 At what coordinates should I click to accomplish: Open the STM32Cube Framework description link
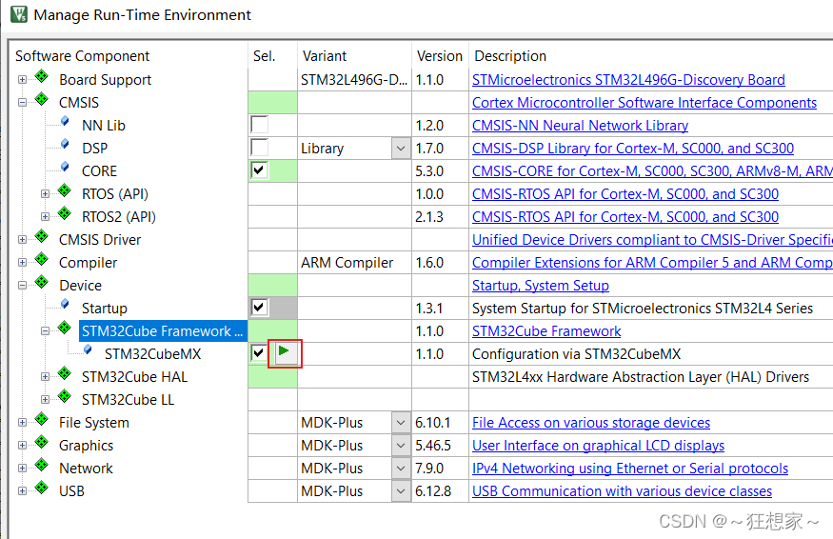click(546, 331)
